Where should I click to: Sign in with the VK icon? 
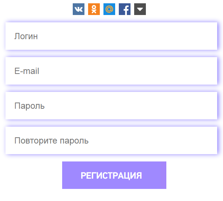[79, 9]
